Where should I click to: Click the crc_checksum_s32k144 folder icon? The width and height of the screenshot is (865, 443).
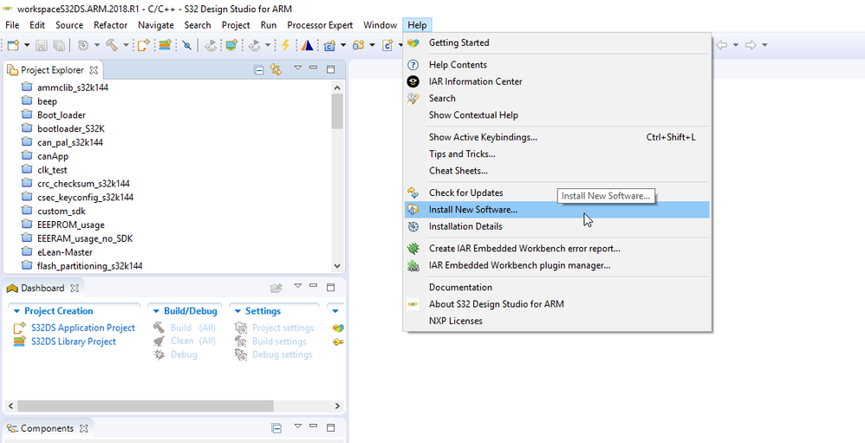(x=27, y=183)
